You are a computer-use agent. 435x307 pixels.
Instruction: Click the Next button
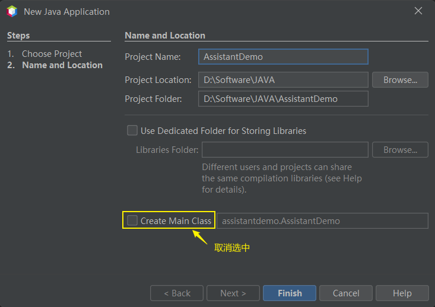[233, 293]
